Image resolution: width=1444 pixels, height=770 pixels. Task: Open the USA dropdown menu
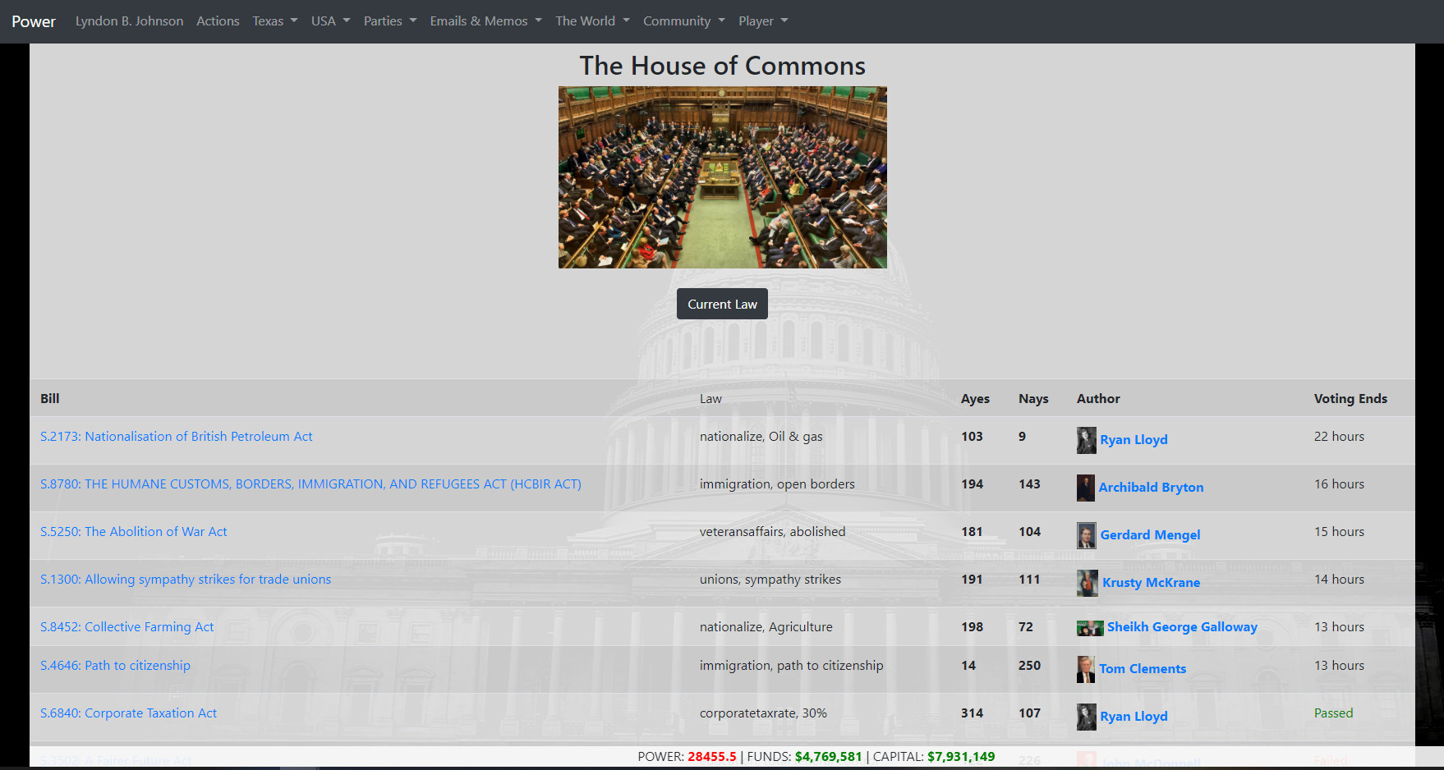[x=330, y=21]
